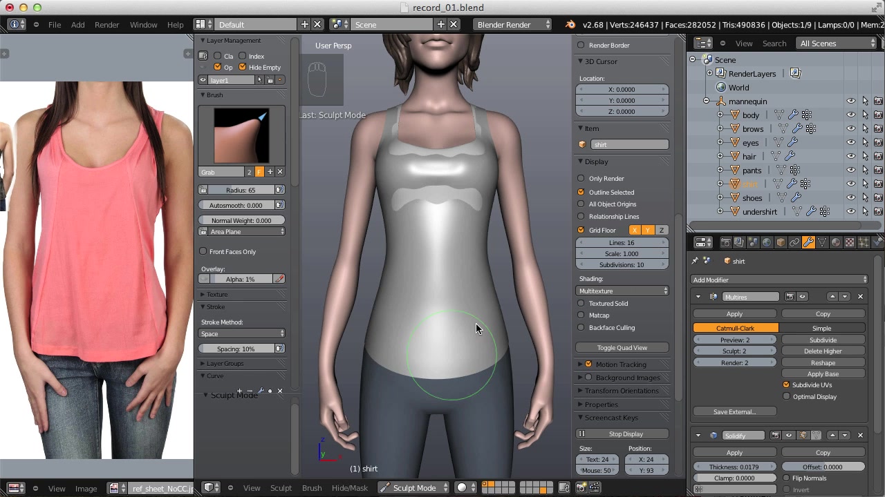Image resolution: width=885 pixels, height=497 pixels.
Task: Enable pressure sensitivity for Autosmooth
Action: pos(279,205)
